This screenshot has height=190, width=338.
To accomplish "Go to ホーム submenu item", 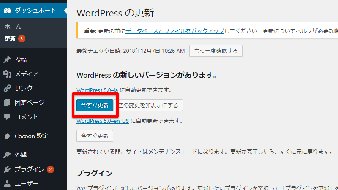I will pos(13,27).
